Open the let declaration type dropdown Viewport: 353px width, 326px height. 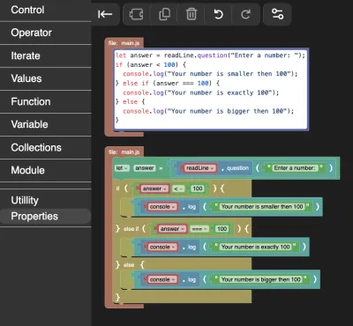click(122, 168)
